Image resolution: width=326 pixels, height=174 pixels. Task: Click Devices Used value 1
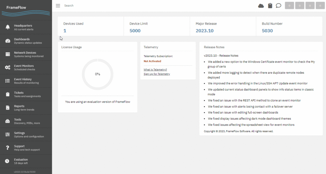(65, 31)
